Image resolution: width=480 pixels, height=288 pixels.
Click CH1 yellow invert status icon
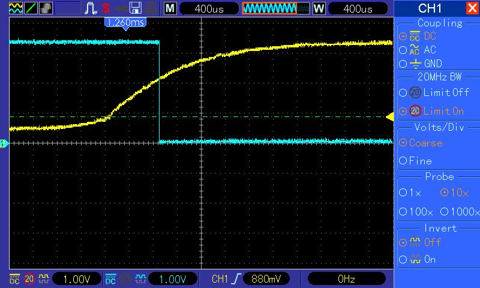(x=43, y=279)
